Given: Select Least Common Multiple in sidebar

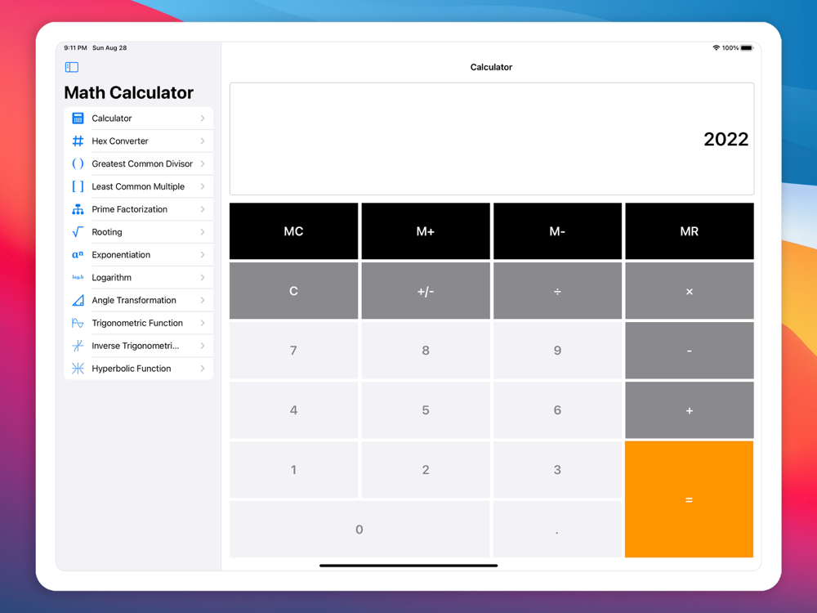Looking at the screenshot, I should click(x=139, y=186).
